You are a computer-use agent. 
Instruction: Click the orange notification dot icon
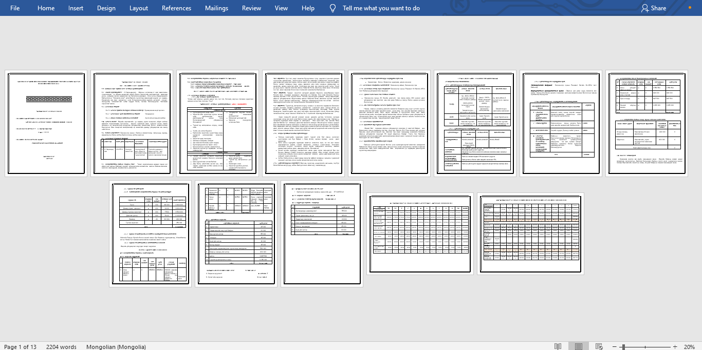tap(690, 8)
